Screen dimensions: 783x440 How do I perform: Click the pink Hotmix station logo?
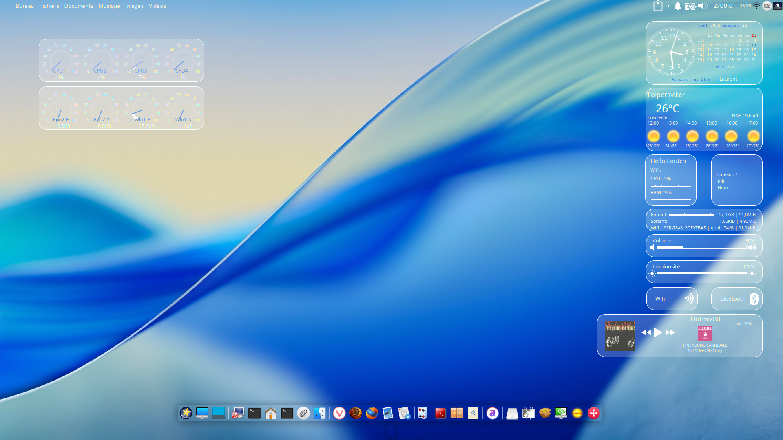(x=705, y=333)
